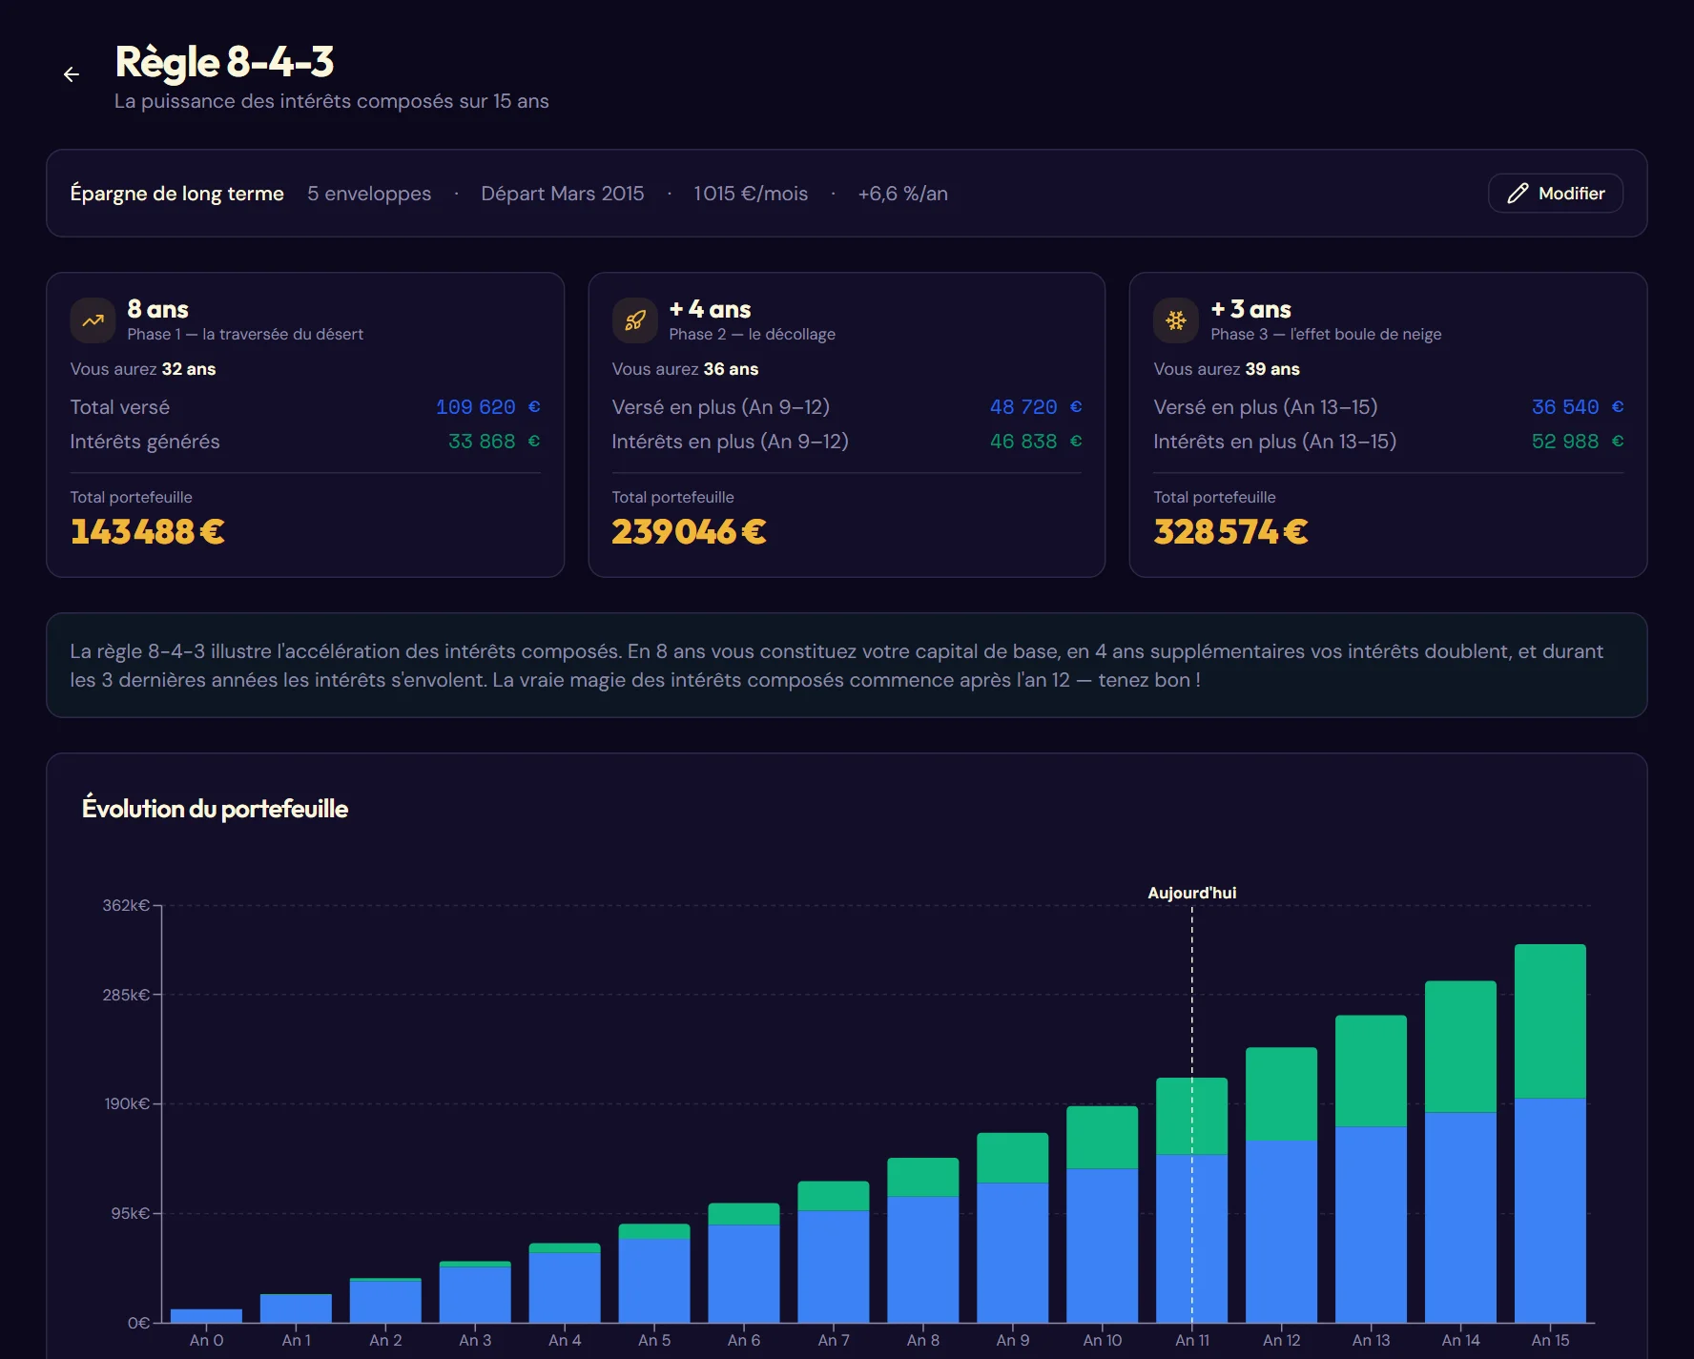Click the An 15 bar's green interest segment
1694x1359 pixels.
coord(1550,1020)
